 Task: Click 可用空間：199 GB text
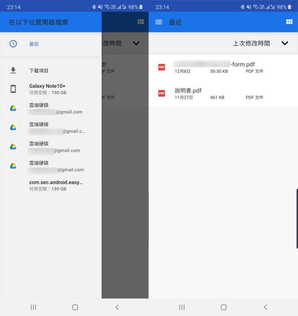48,189
